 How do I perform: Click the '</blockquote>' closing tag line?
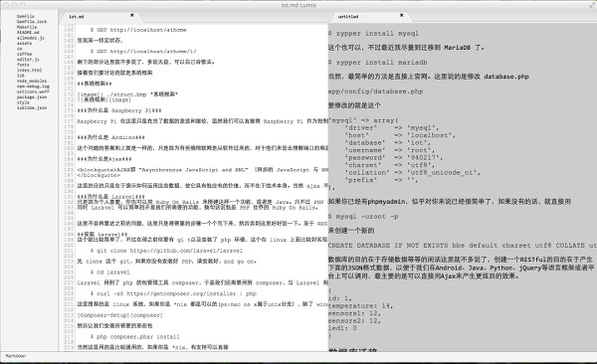tap(99, 175)
